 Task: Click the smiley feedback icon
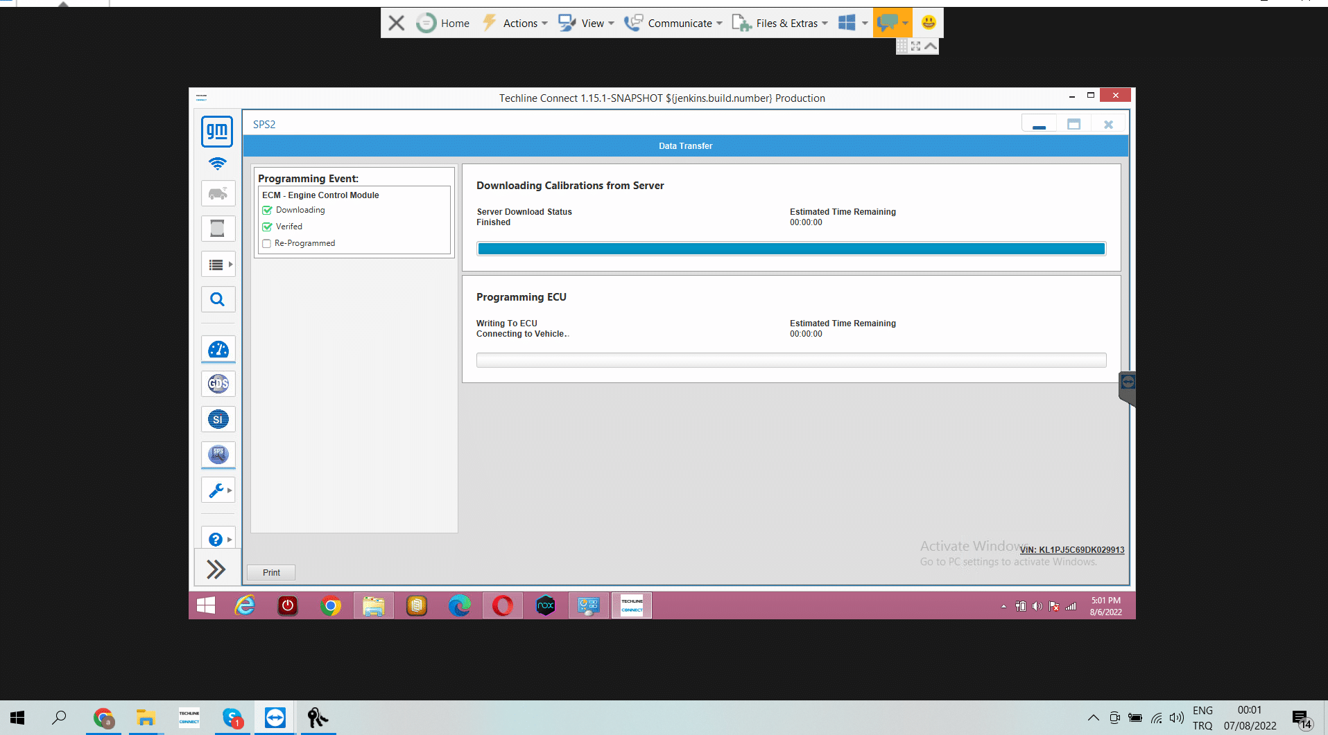pyautogui.click(x=929, y=23)
